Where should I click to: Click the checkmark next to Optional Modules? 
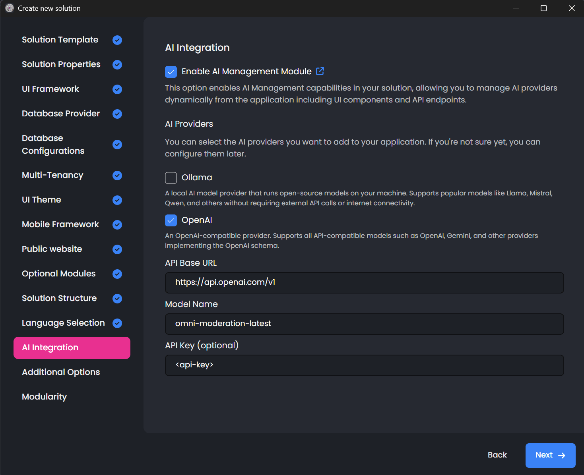pyautogui.click(x=117, y=274)
